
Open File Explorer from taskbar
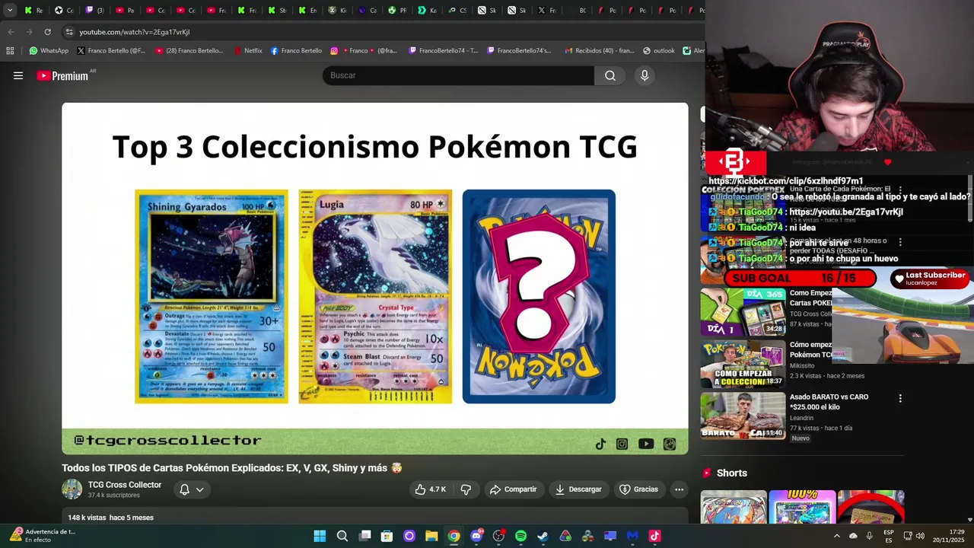pos(431,536)
